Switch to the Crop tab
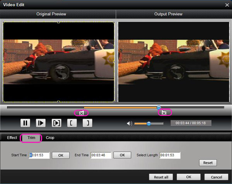This screenshot has width=232, height=184. [x=50, y=138]
